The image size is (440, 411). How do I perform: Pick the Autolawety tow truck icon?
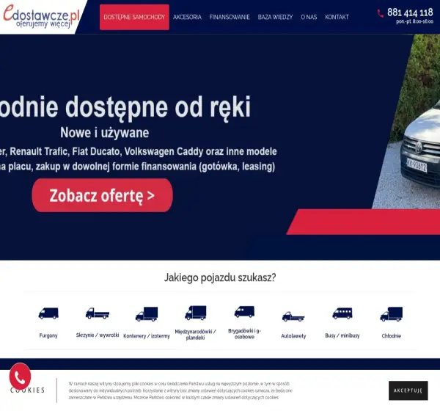point(293,316)
